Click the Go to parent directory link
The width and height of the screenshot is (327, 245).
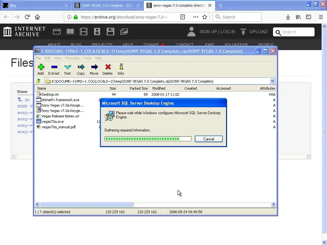click(x=24, y=100)
